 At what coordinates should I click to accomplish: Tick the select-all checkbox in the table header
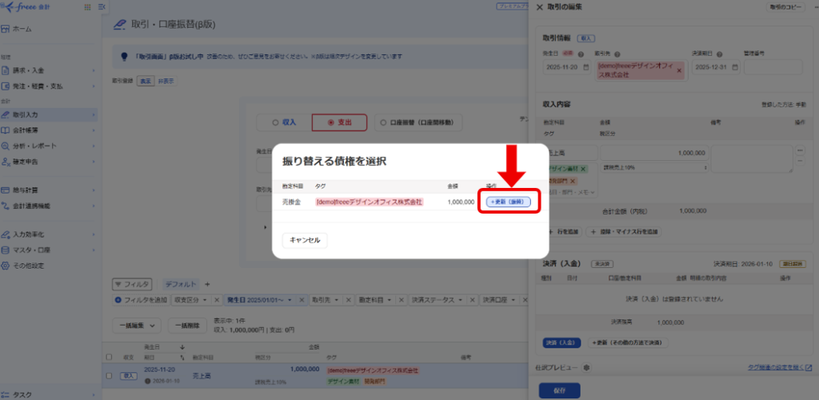(x=109, y=357)
